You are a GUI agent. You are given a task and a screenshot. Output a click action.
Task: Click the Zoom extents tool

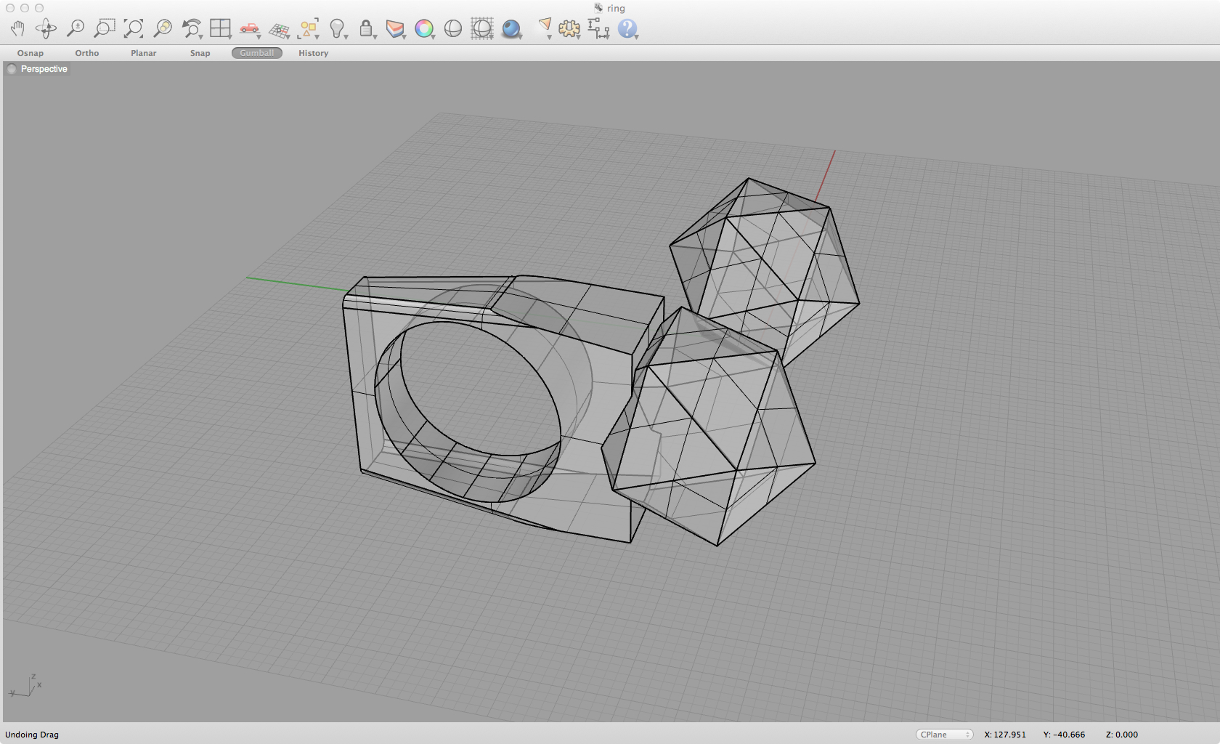click(x=134, y=29)
